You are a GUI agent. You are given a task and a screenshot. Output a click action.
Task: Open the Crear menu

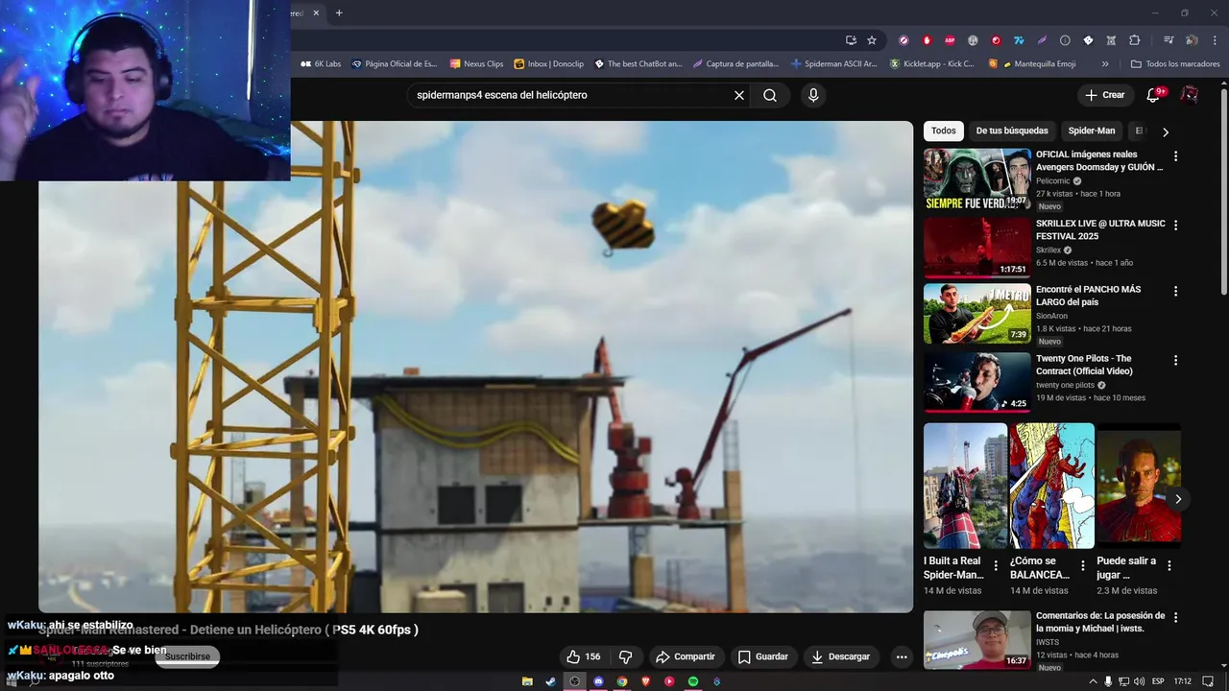pyautogui.click(x=1104, y=95)
